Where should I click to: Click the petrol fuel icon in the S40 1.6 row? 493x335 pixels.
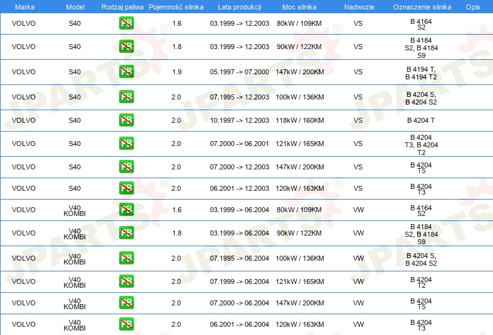pyautogui.click(x=127, y=24)
